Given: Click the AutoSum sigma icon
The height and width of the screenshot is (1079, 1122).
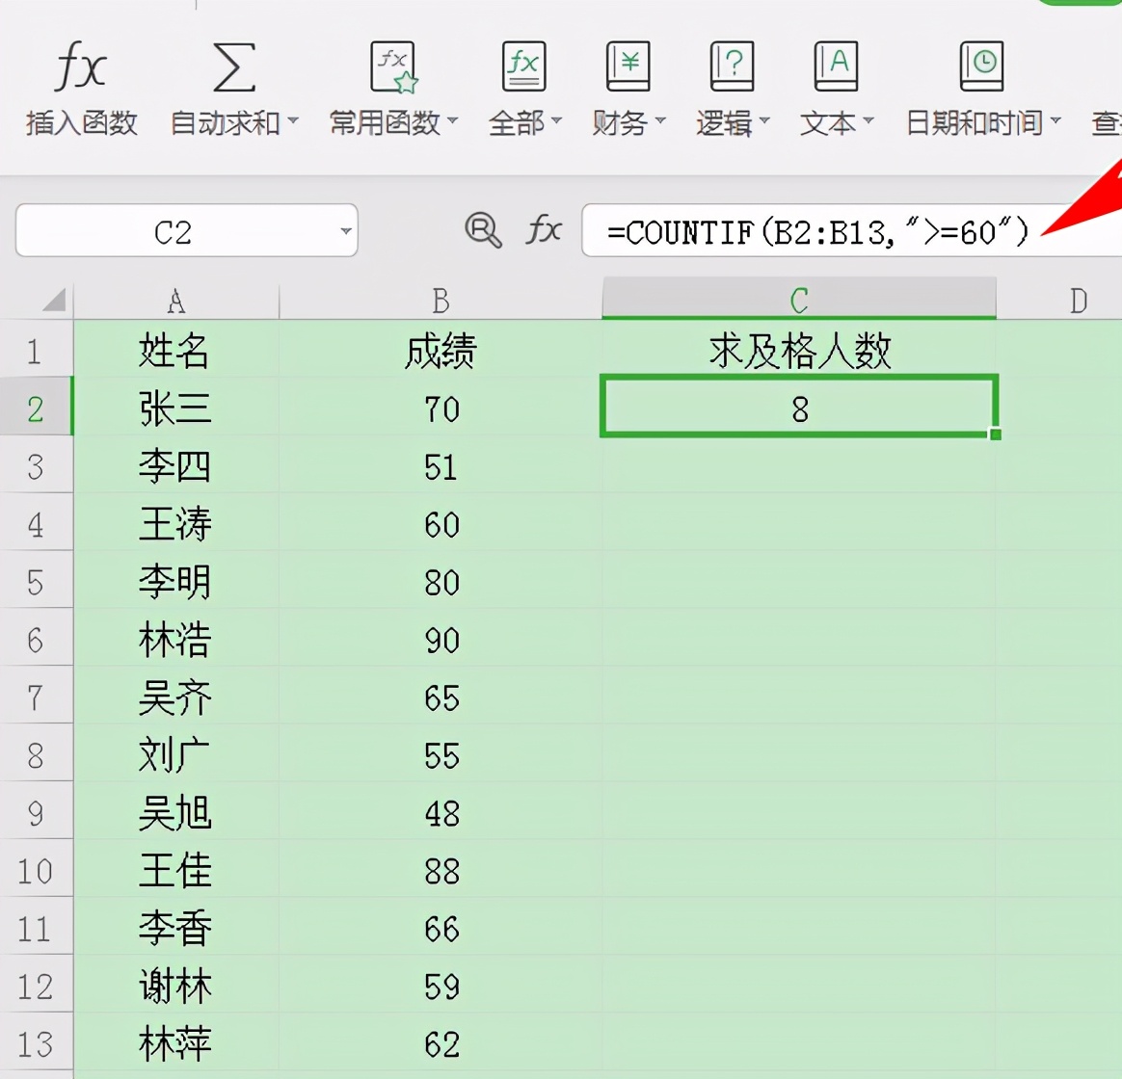Looking at the screenshot, I should point(234,67).
